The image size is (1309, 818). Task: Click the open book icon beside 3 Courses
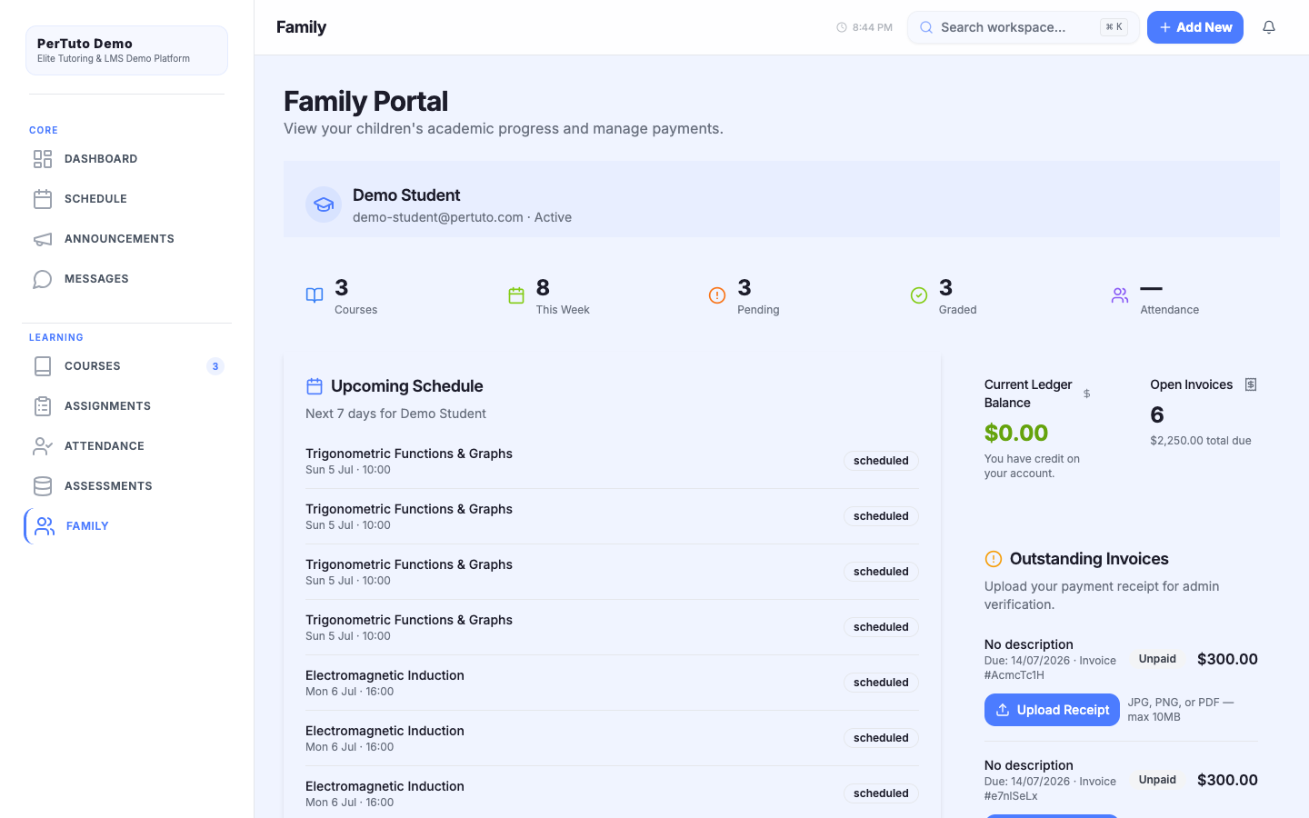(315, 295)
